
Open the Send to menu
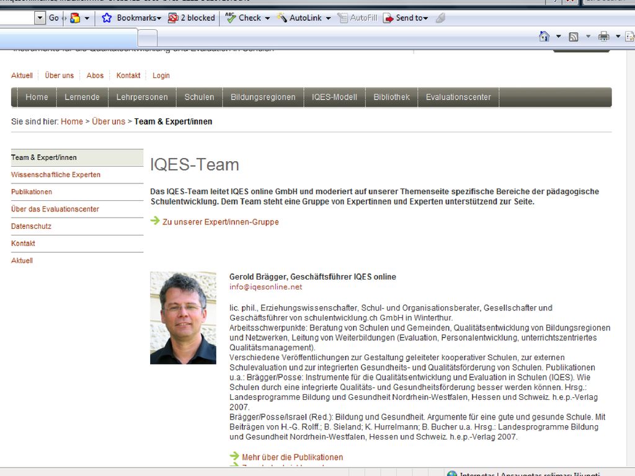pos(406,18)
